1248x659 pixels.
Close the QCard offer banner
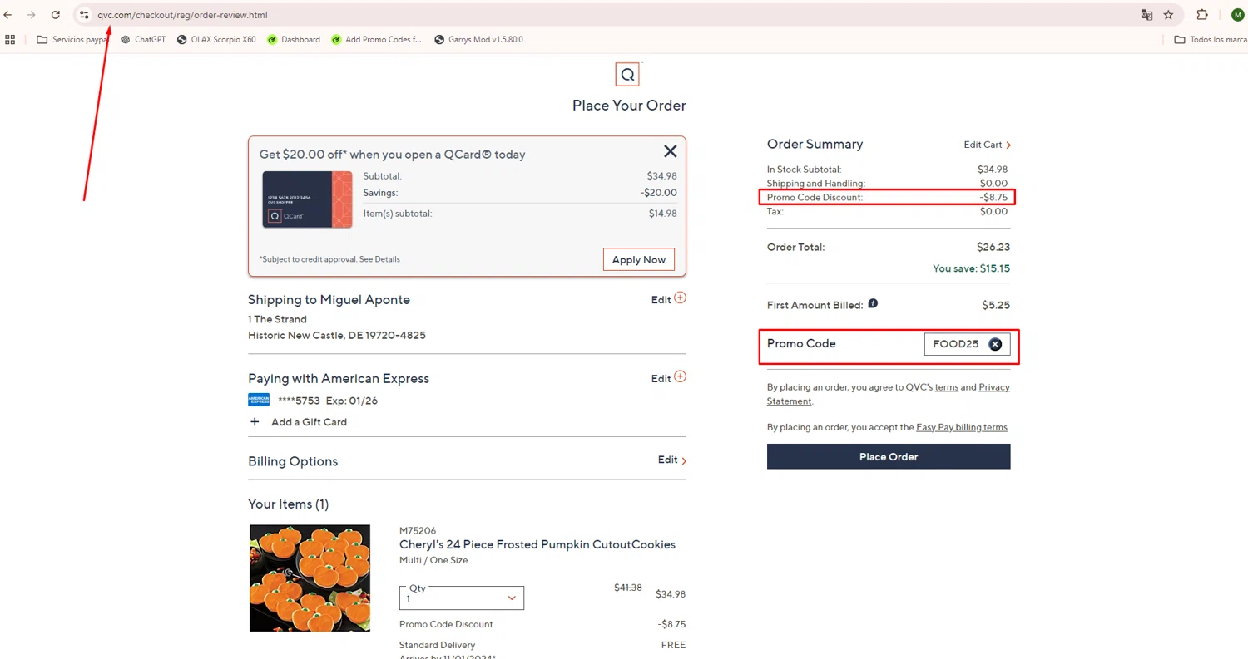pyautogui.click(x=670, y=151)
